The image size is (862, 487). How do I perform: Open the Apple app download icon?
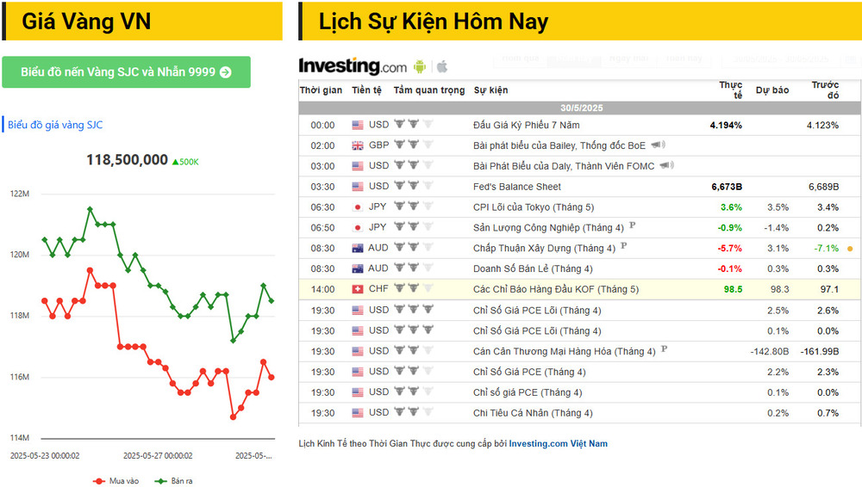(x=442, y=67)
